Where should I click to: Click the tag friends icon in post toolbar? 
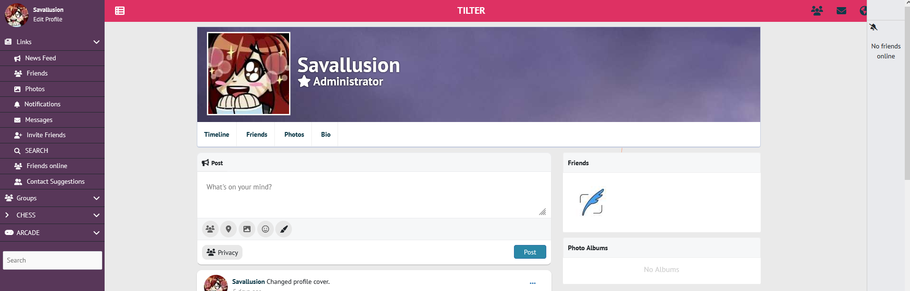[x=210, y=229]
